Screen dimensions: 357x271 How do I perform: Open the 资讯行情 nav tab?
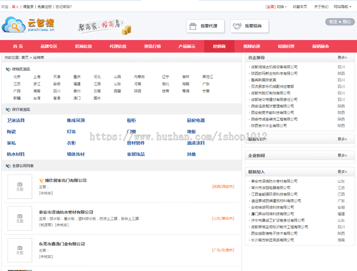click(x=153, y=46)
